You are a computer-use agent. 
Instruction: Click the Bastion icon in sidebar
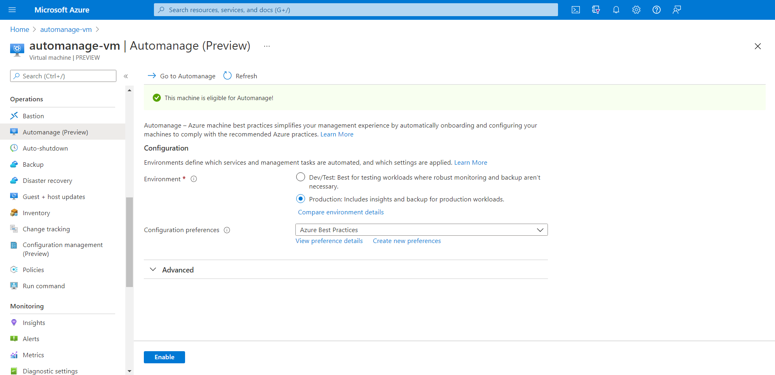14,116
